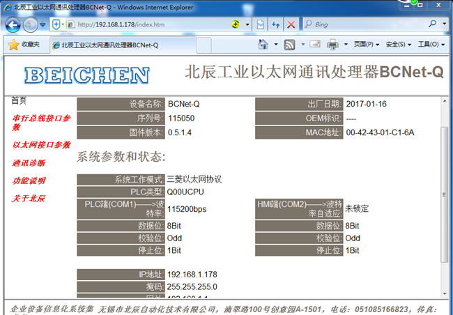Open the recent pages dropdown arrow
This screenshot has height=315, width=453.
pos(43,25)
